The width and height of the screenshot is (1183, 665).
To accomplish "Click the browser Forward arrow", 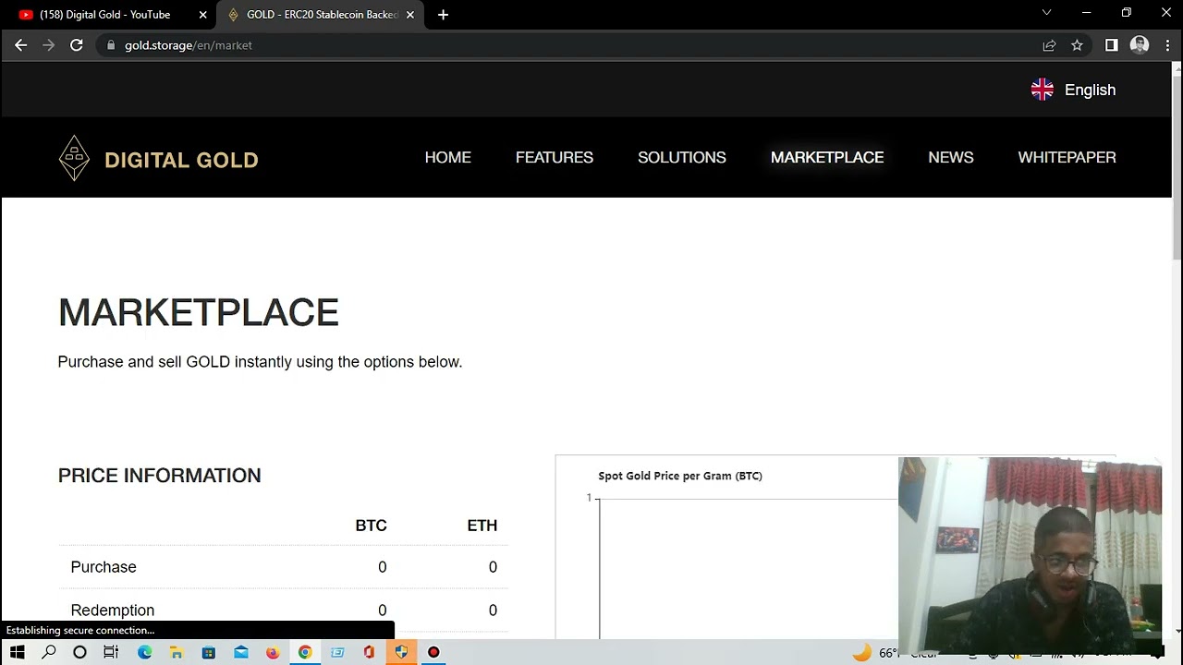I will click(x=48, y=45).
